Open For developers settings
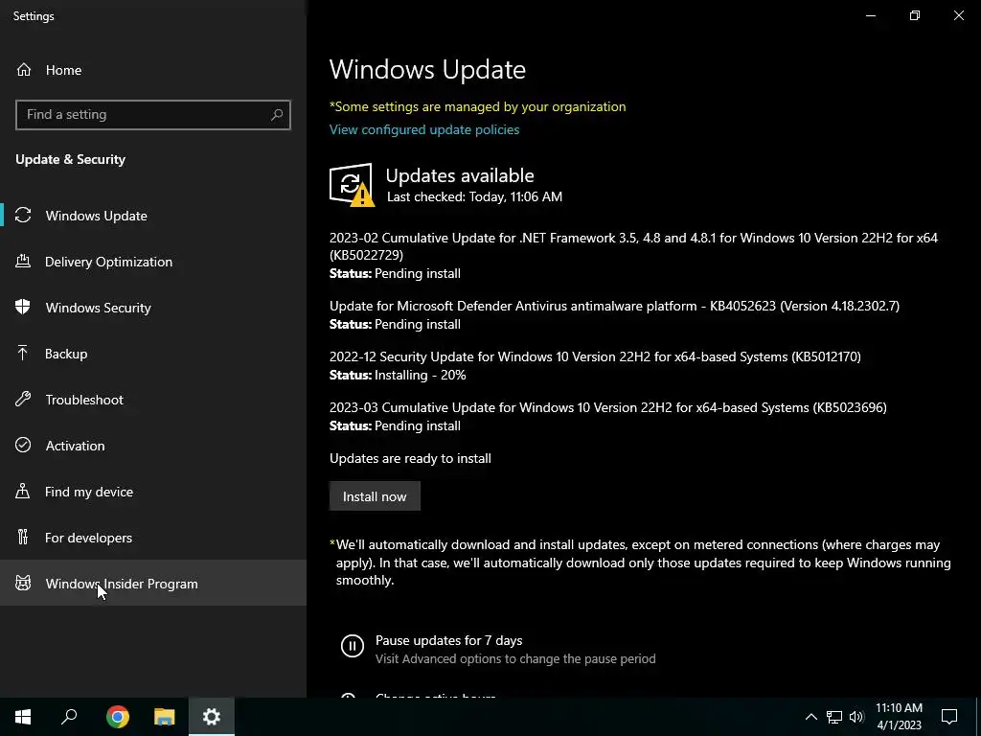 153,537
